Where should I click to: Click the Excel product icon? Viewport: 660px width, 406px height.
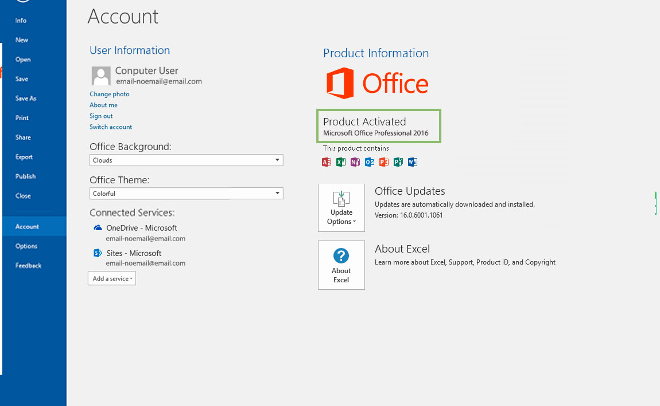(341, 162)
